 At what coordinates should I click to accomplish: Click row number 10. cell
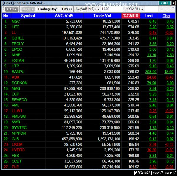tap(6, 72)
